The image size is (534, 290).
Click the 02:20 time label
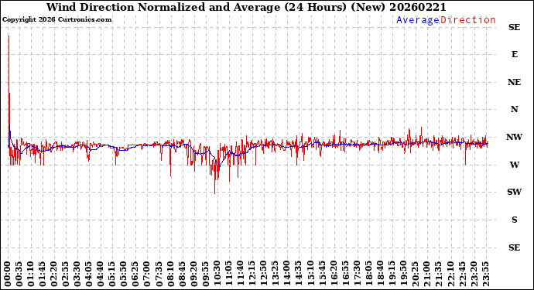(54, 275)
